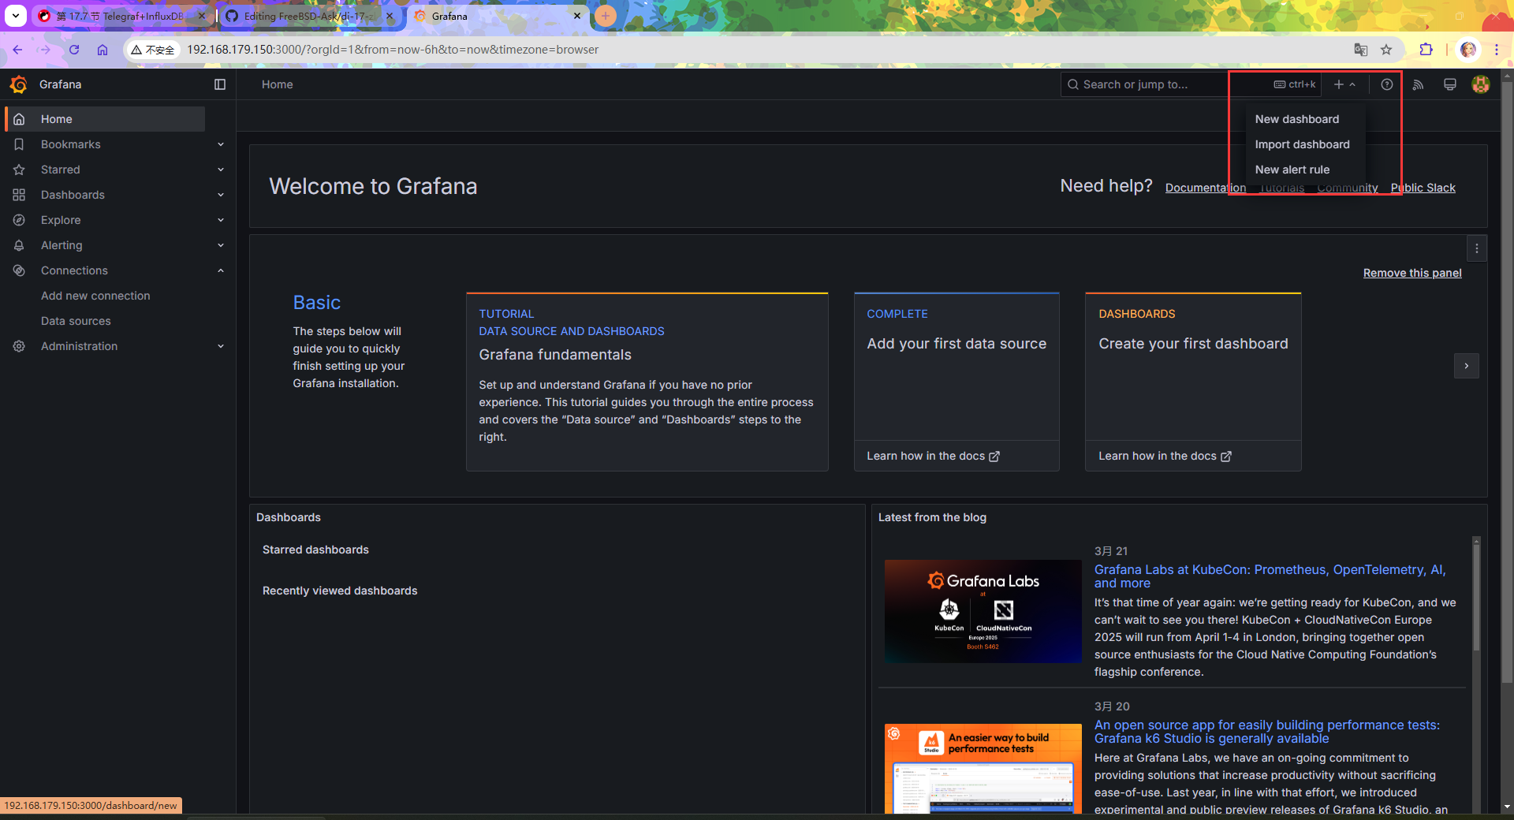Viewport: 1514px width, 820px height.
Task: Toggle the sidebar dock menu icon
Action: coord(220,84)
